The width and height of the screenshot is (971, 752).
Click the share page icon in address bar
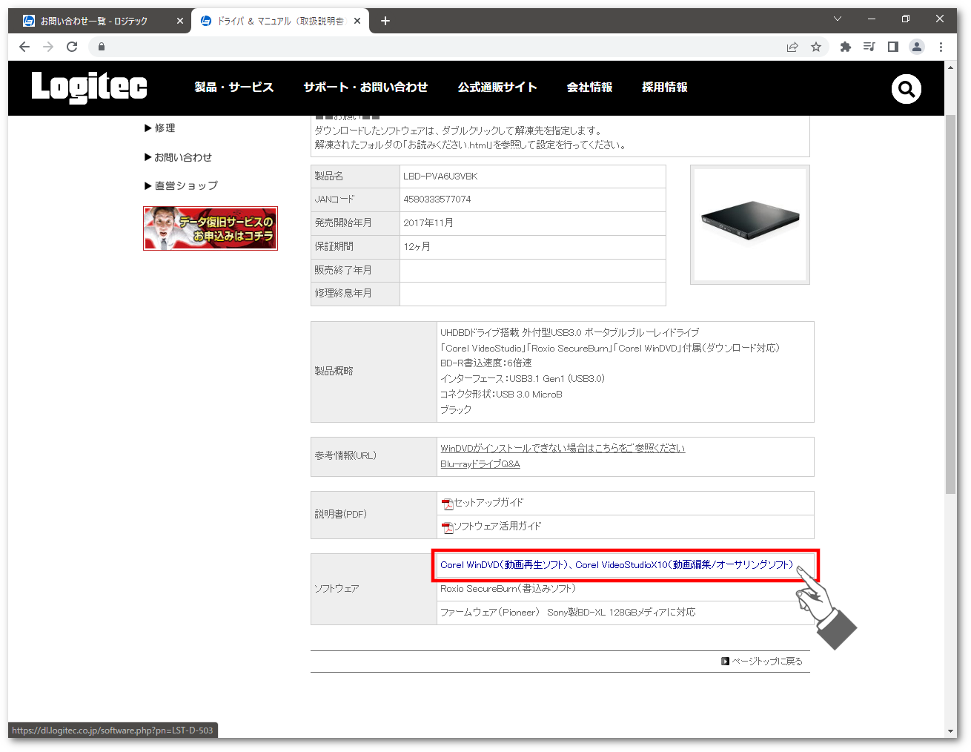(x=792, y=47)
